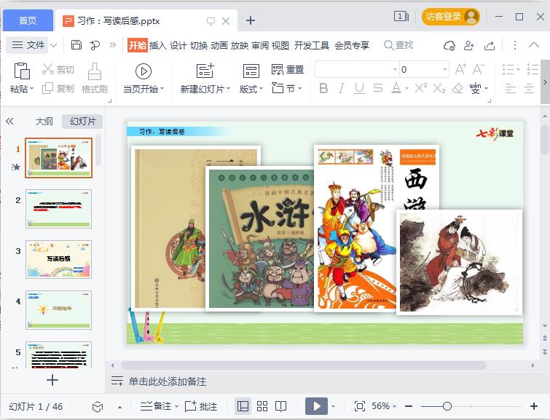Decrease font size with A- icon
This screenshot has height=420, width=550.
(478, 69)
